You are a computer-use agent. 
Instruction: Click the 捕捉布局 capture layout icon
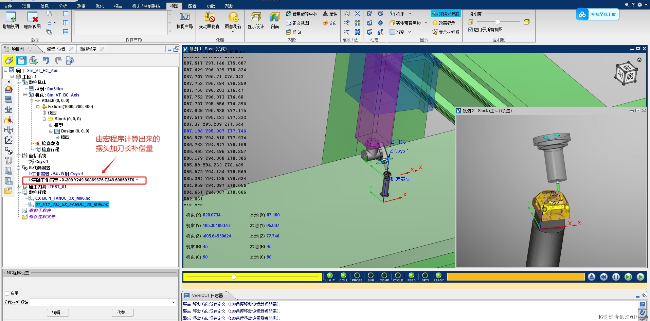(x=185, y=17)
